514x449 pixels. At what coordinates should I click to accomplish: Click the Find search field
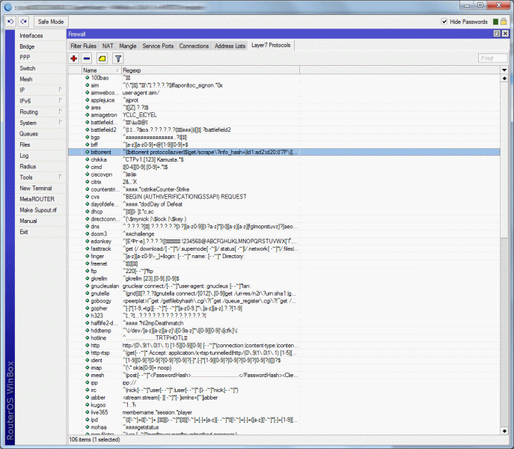click(493, 58)
